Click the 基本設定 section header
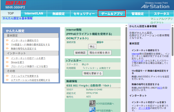 click(x=31, y=35)
